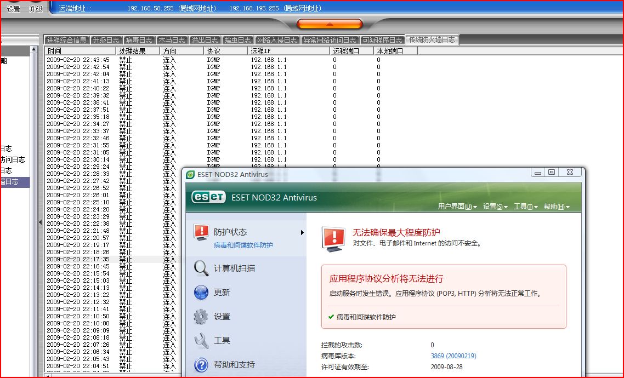Screen dimensions: 624x378
Task: Open 帮助和支持 question mark item
Action: [234, 364]
